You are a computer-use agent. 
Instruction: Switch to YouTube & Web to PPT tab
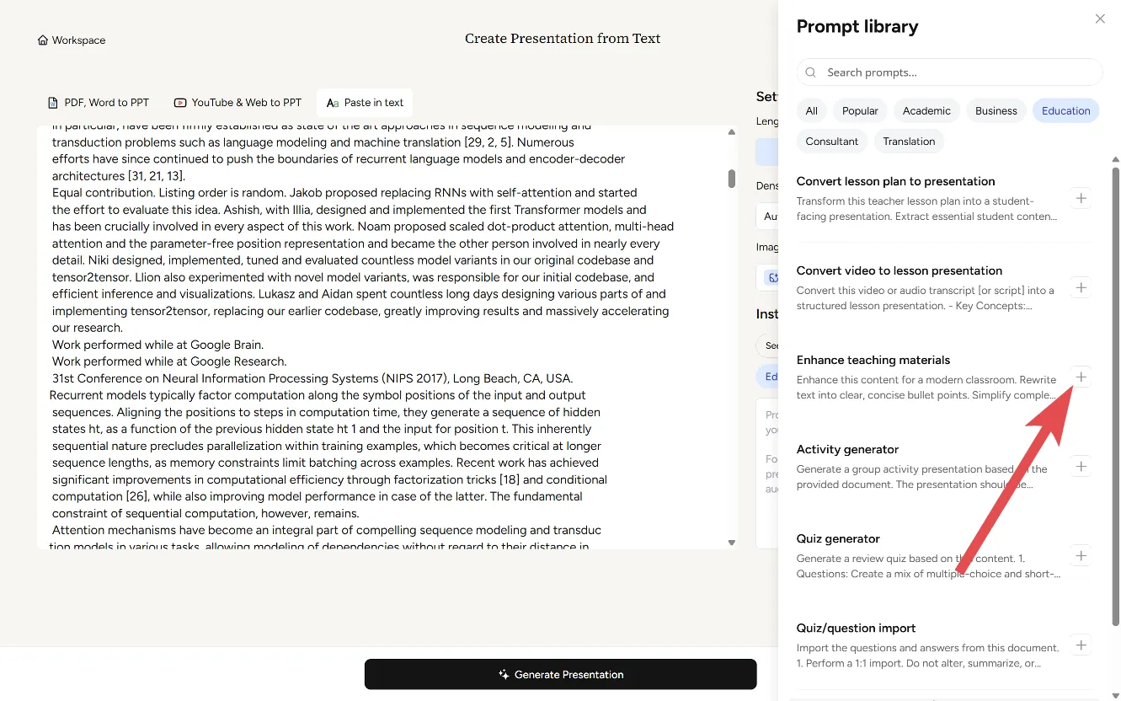(238, 103)
